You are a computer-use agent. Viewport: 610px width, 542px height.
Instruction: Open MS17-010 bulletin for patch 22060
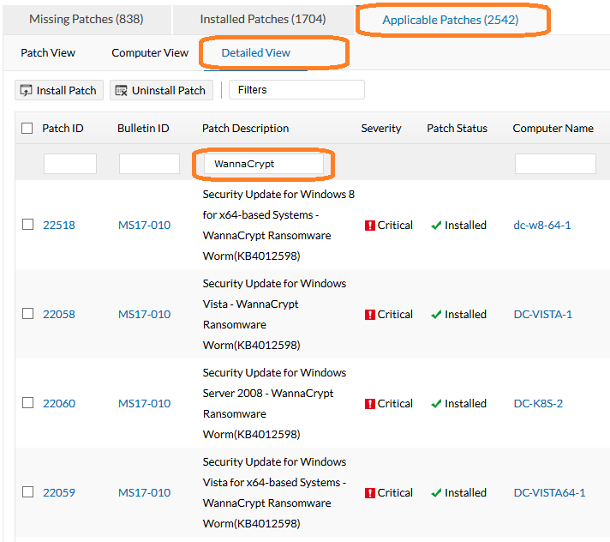[x=144, y=403]
